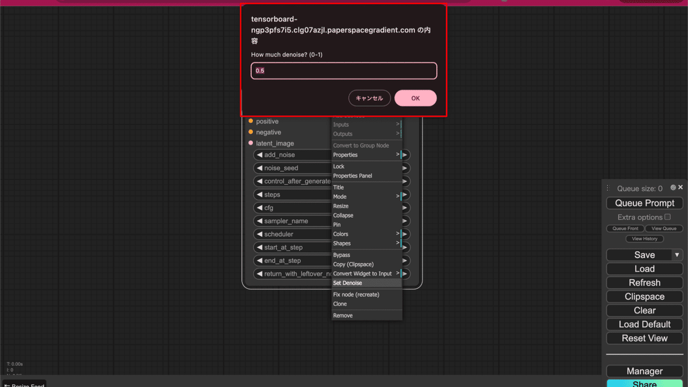This screenshot has height=387, width=688.
Task: Focus the denoise value input field
Action: click(344, 71)
